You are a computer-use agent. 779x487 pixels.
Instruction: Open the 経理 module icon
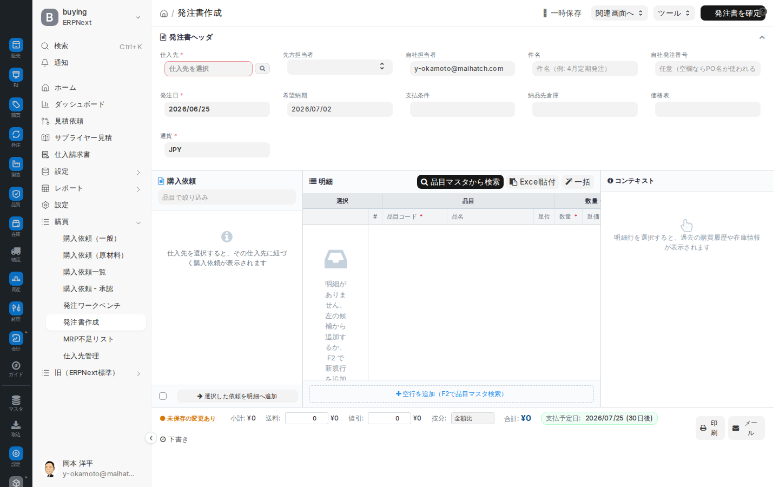click(x=16, y=308)
